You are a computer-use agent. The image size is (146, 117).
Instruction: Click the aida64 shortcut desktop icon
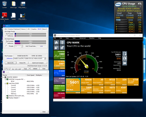pos(13,16)
